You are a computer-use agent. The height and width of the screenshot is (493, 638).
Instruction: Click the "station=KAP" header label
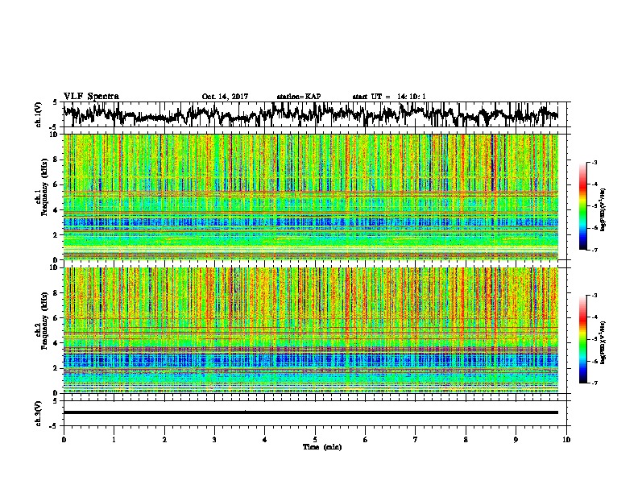(299, 97)
